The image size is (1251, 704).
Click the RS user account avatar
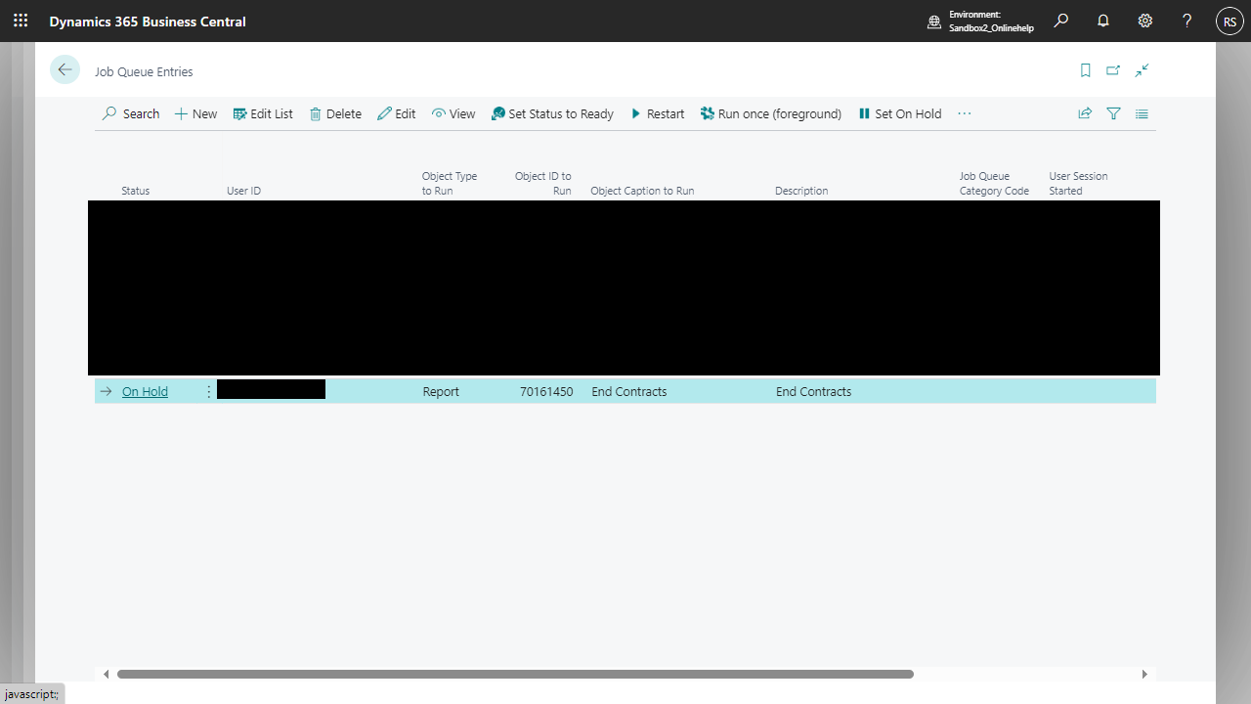click(x=1229, y=21)
